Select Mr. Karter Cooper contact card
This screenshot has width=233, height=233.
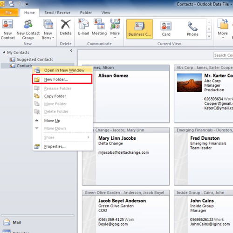pos(204,94)
